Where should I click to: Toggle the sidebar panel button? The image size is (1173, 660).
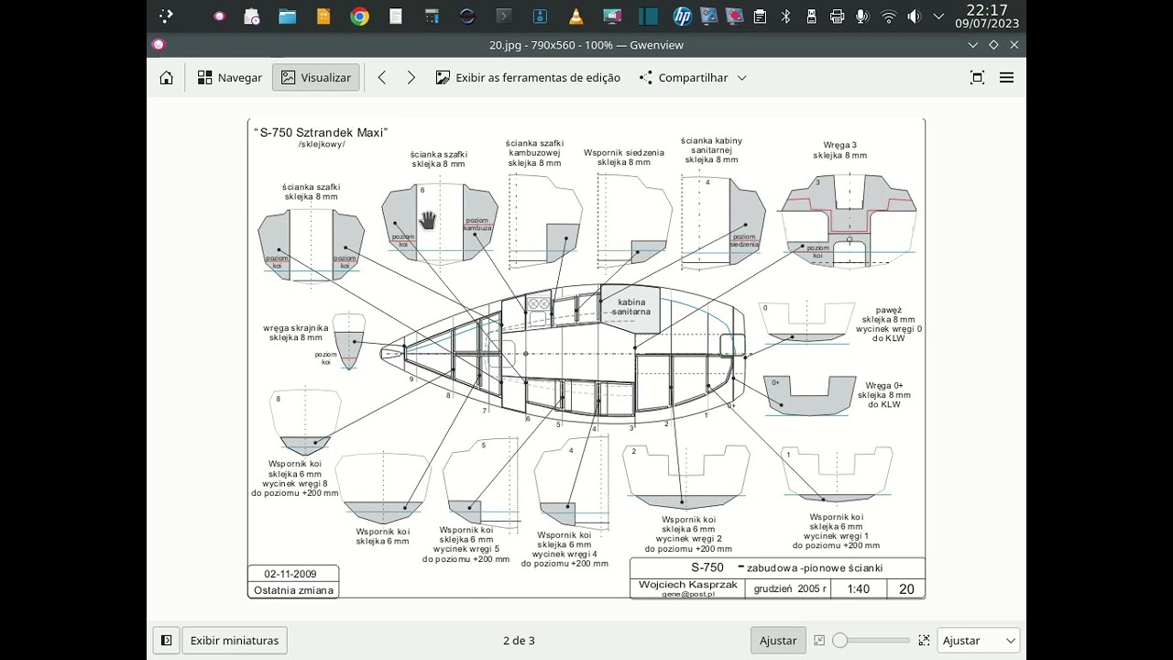point(166,641)
